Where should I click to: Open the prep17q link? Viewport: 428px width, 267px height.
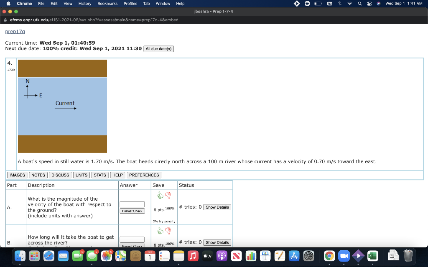click(14, 31)
